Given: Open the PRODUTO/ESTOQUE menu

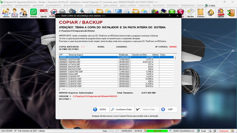Looking at the screenshot, I should [73, 6].
